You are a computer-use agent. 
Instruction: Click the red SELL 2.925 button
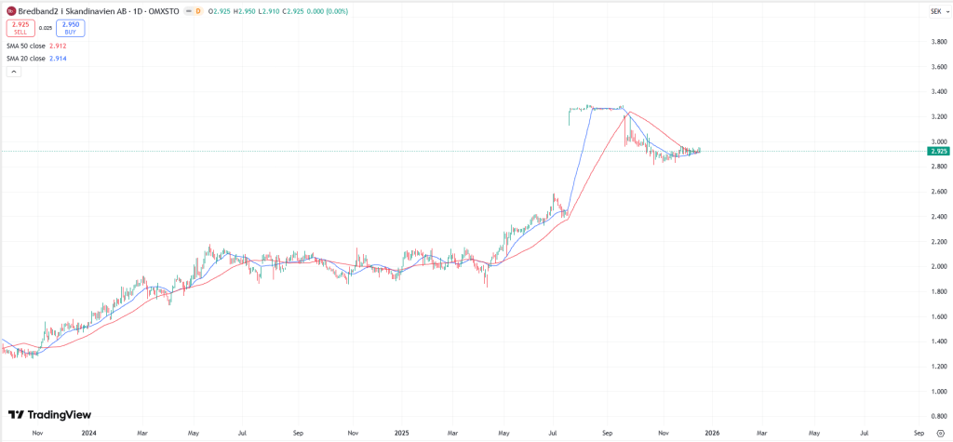20,28
